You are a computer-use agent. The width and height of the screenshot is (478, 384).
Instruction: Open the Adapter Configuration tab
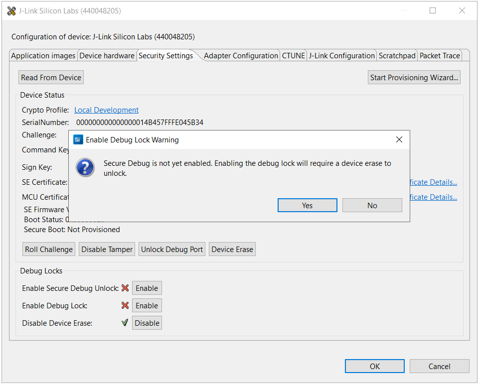click(x=241, y=56)
